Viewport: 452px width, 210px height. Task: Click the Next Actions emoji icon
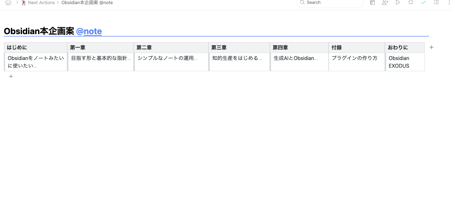click(24, 3)
